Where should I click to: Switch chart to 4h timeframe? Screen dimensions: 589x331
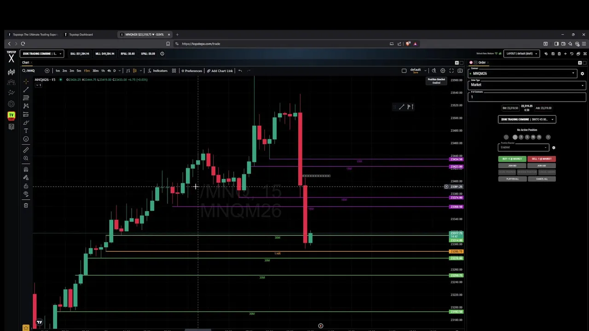click(x=109, y=71)
